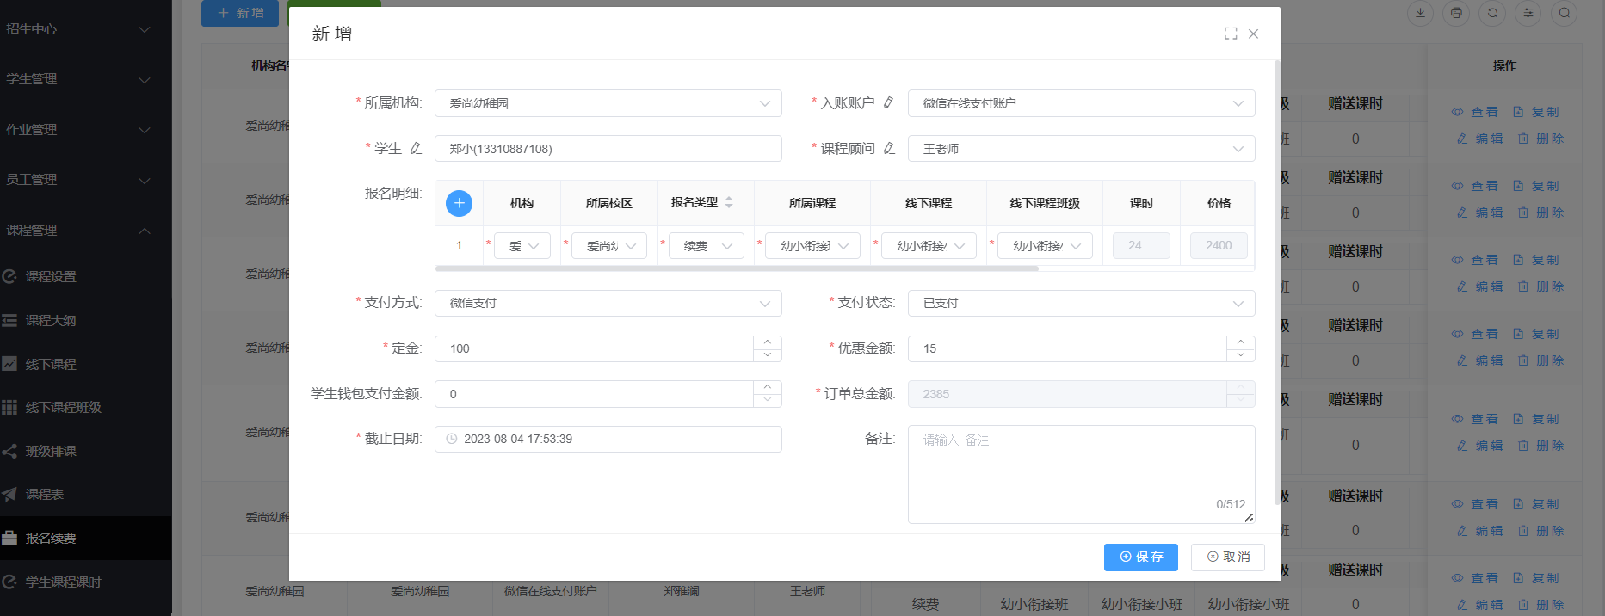Click first row 编辑 link in 操作 column

click(x=1479, y=139)
